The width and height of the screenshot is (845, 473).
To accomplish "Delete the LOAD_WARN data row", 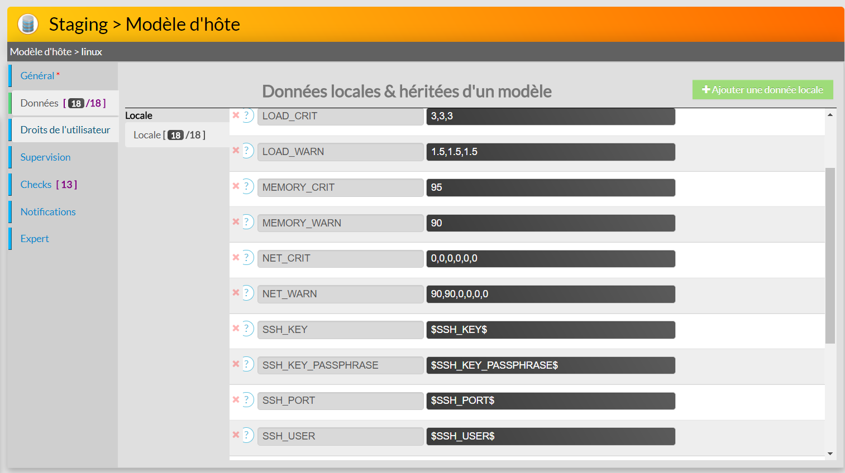I will 236,151.
